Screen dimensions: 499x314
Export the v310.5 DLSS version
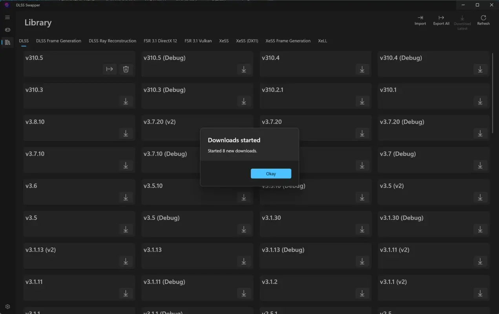[x=110, y=69]
